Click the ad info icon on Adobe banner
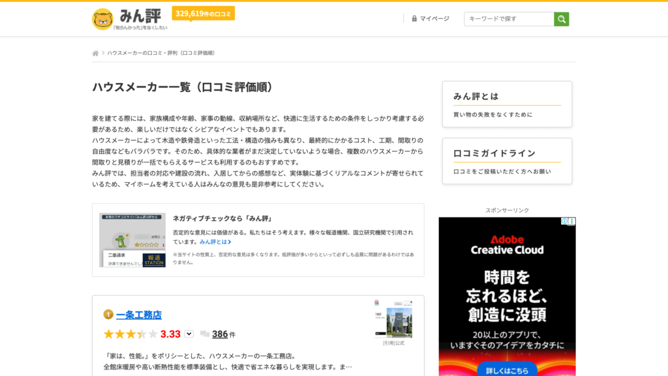The width and height of the screenshot is (668, 376). (565, 221)
